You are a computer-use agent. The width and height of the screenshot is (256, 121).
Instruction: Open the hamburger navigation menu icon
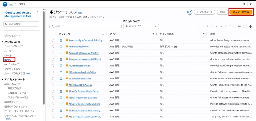coord(5,4)
